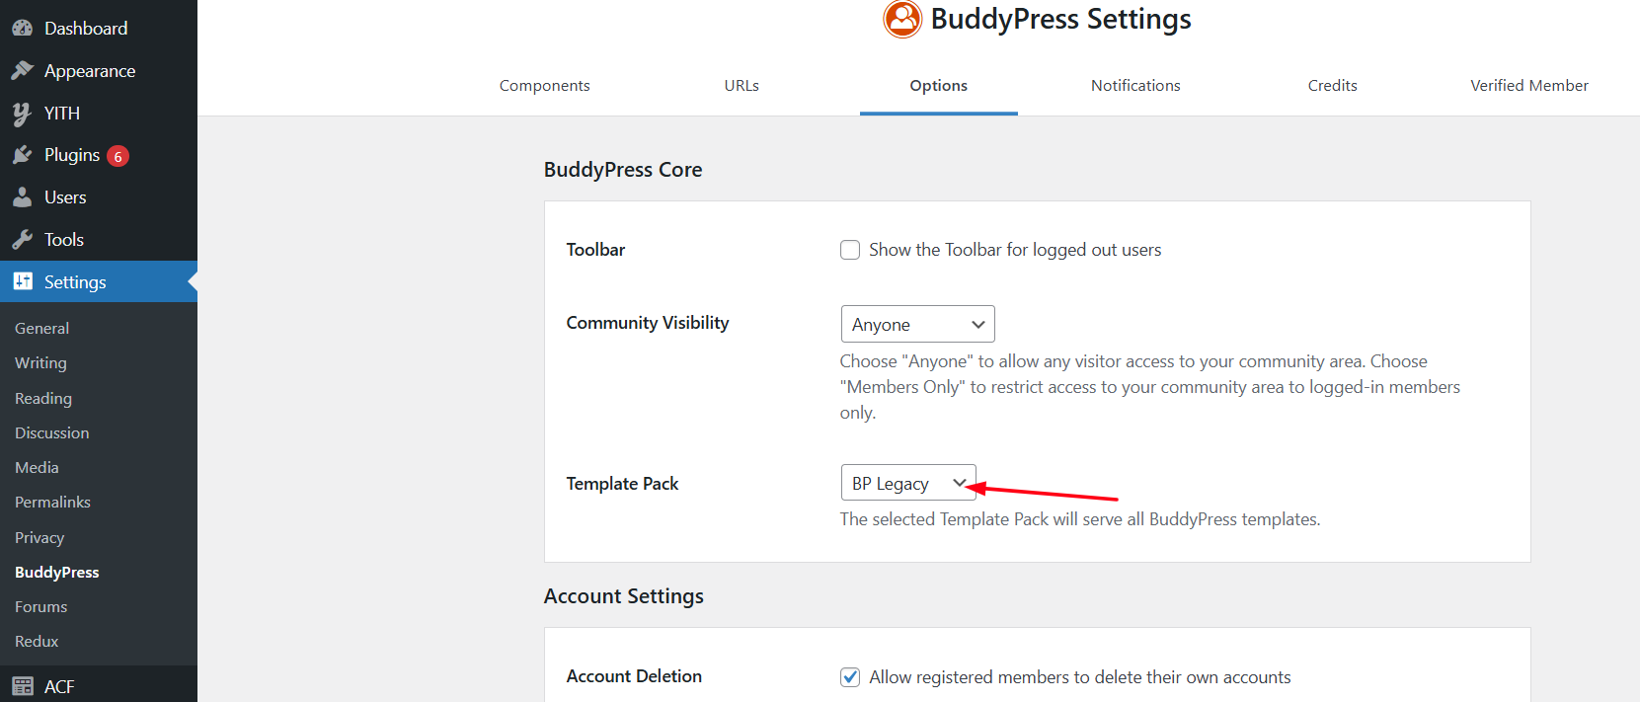Click the YITH logo icon
Image resolution: width=1640 pixels, height=702 pixels.
[22, 114]
